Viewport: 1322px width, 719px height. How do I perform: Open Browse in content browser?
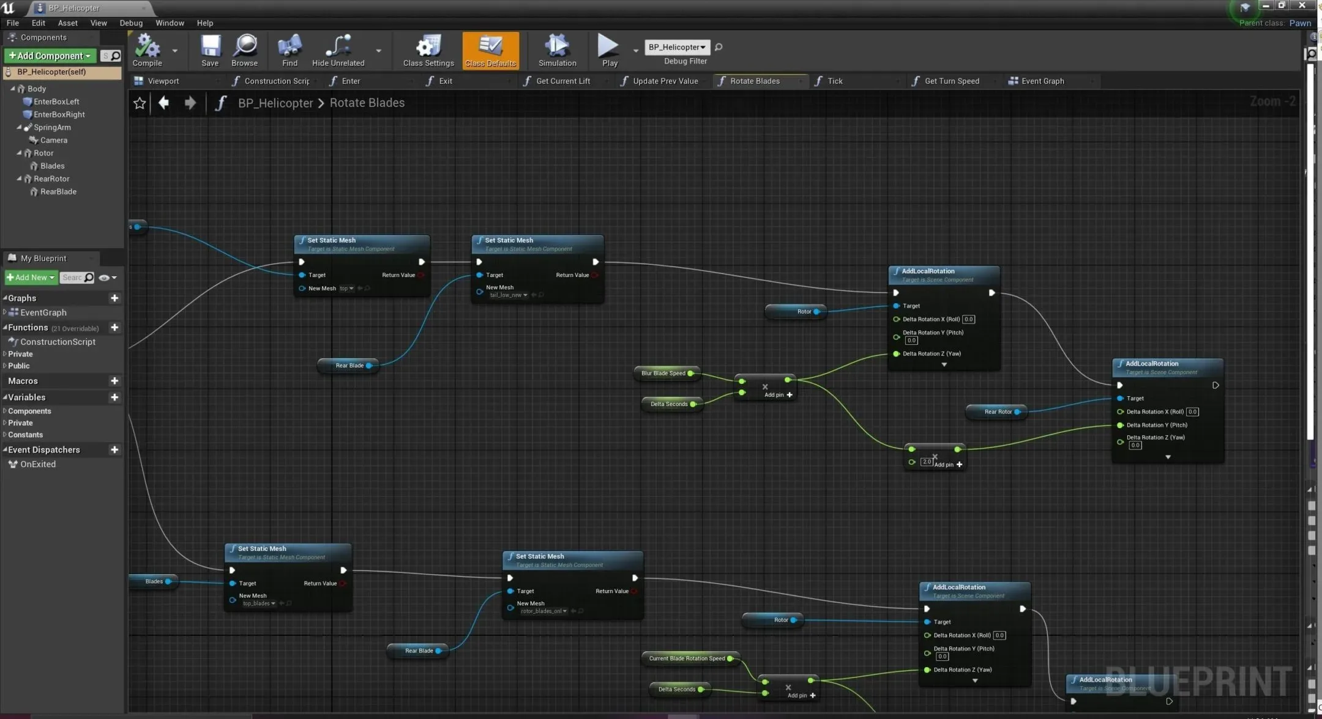(x=244, y=50)
